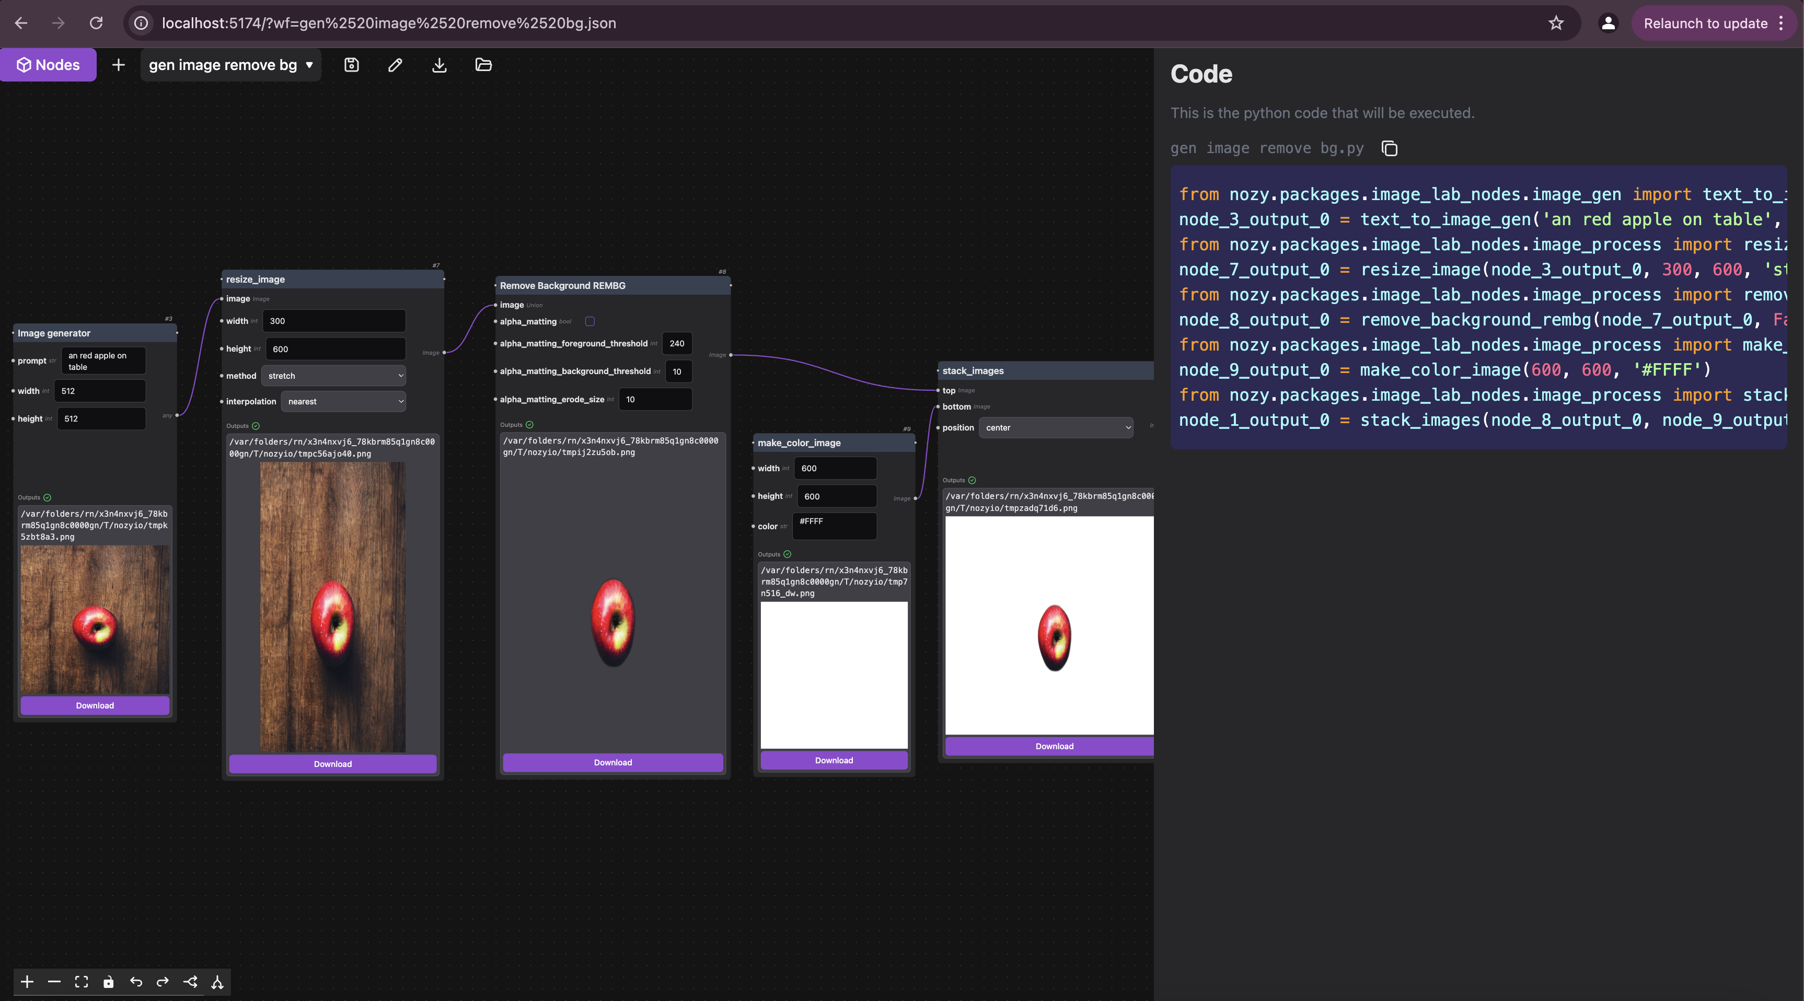Click the open folder icon
The image size is (1804, 1001).
(483, 65)
